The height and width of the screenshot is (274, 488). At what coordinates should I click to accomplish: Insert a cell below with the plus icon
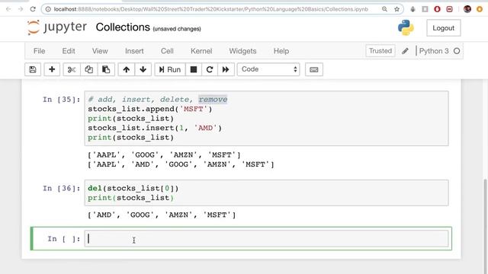(52, 69)
